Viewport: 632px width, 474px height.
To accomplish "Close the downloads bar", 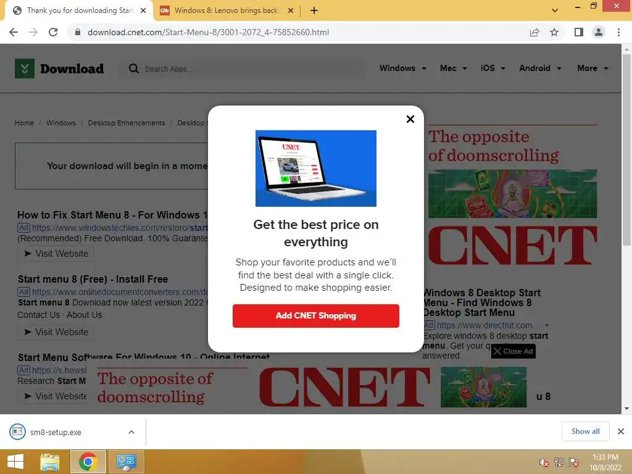I will tap(621, 431).
